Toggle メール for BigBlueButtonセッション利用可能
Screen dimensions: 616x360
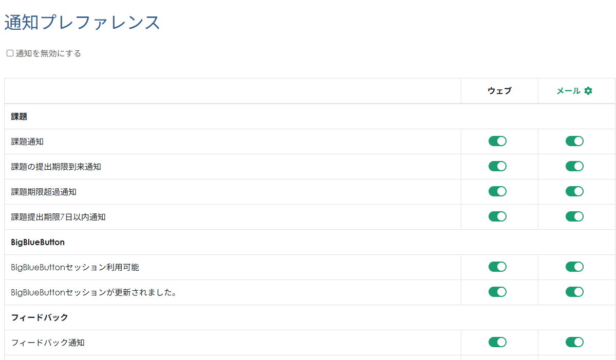[574, 267]
